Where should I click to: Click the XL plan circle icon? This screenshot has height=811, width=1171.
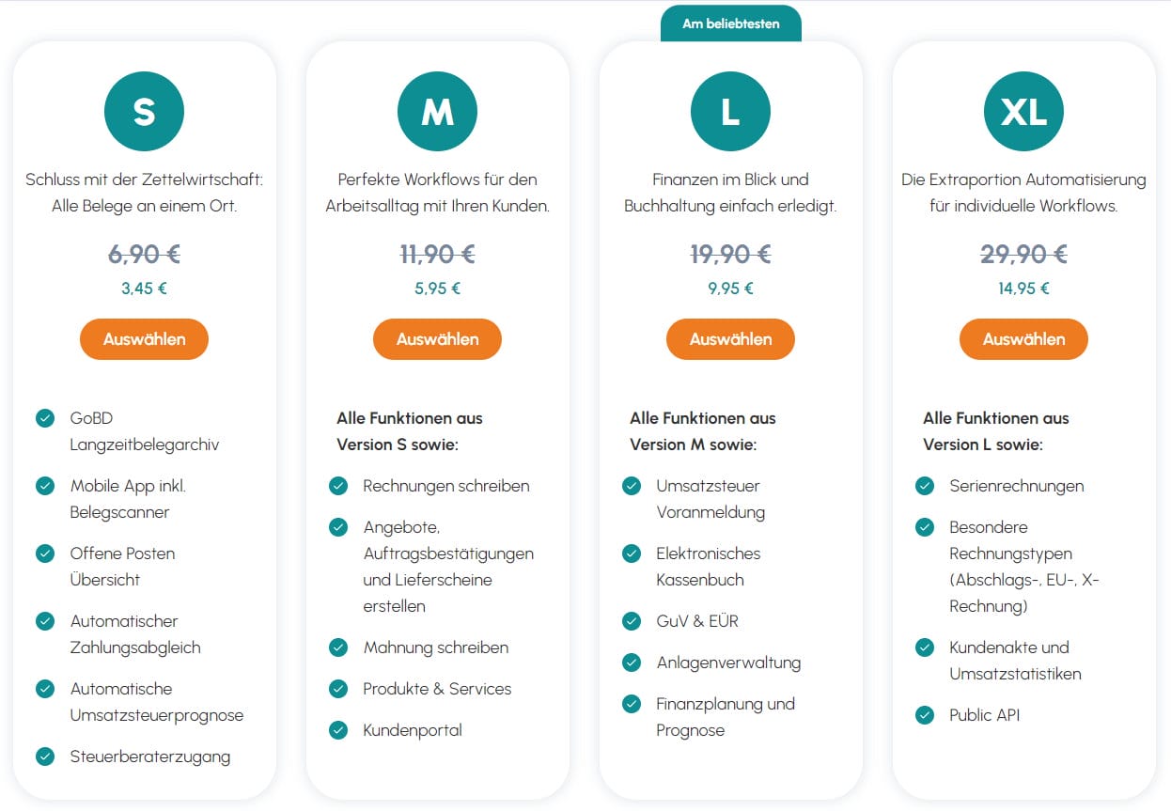pyautogui.click(x=1023, y=112)
